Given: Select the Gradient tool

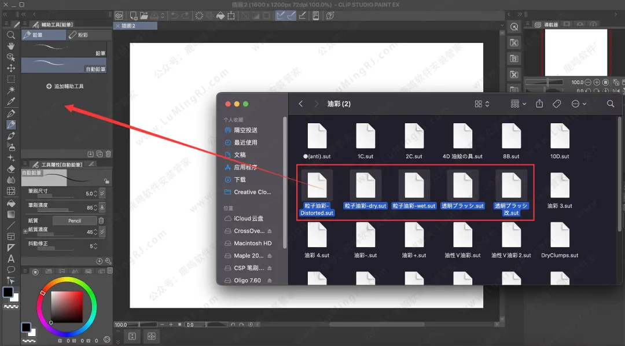Looking at the screenshot, I should [10, 214].
